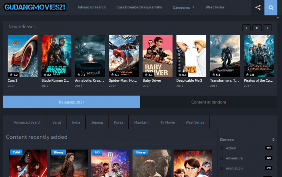Open the Blade Runner 2049 poster

click(56, 56)
